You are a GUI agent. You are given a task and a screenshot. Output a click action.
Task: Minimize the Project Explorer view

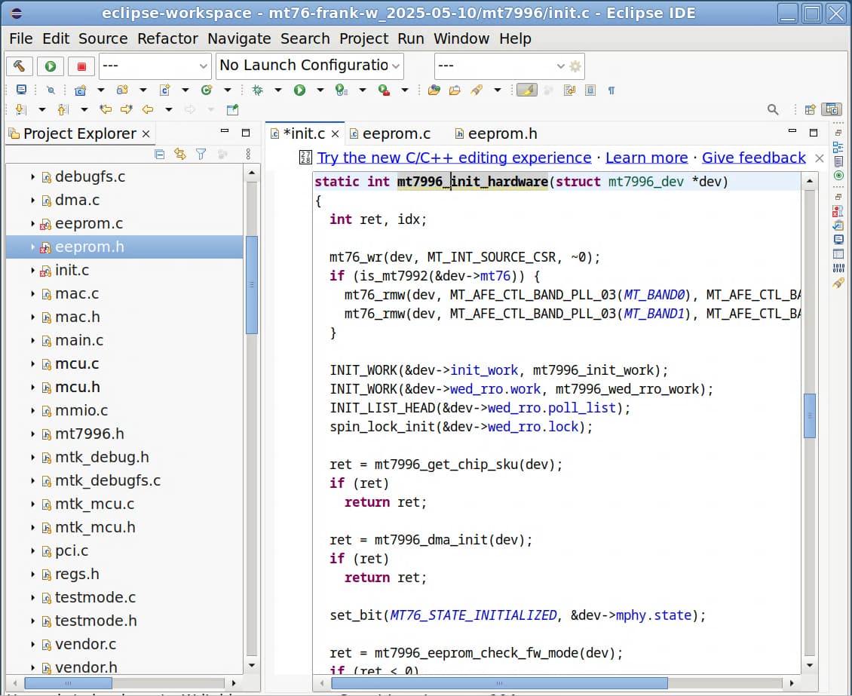(x=225, y=132)
